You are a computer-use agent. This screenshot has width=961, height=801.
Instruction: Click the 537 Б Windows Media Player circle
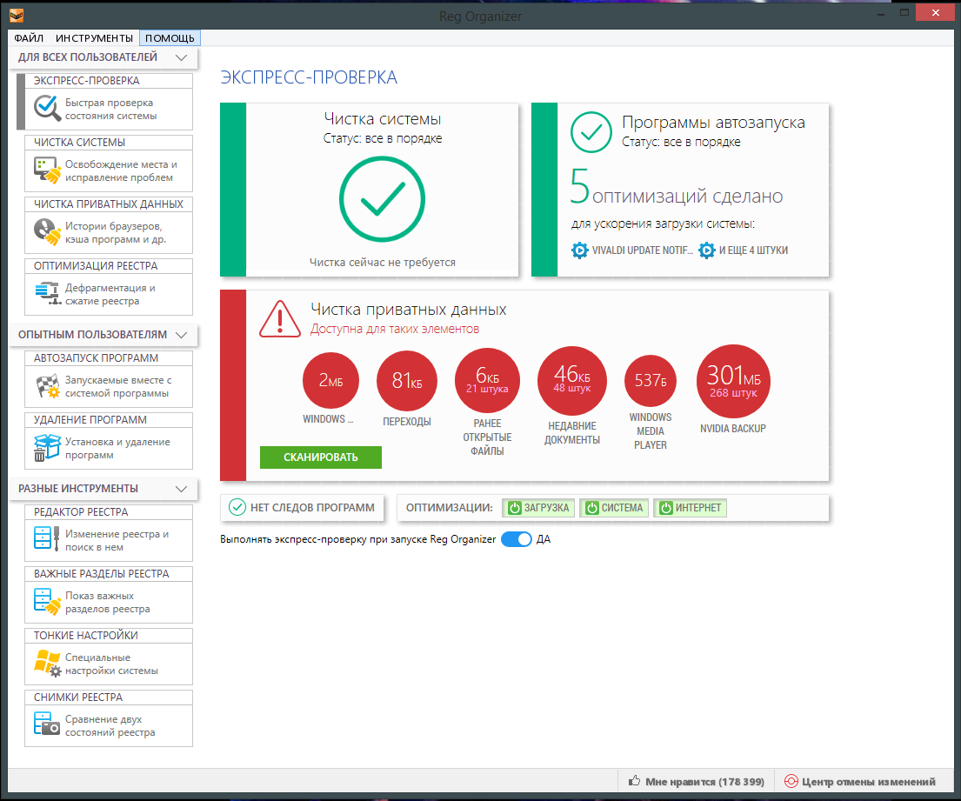(651, 381)
